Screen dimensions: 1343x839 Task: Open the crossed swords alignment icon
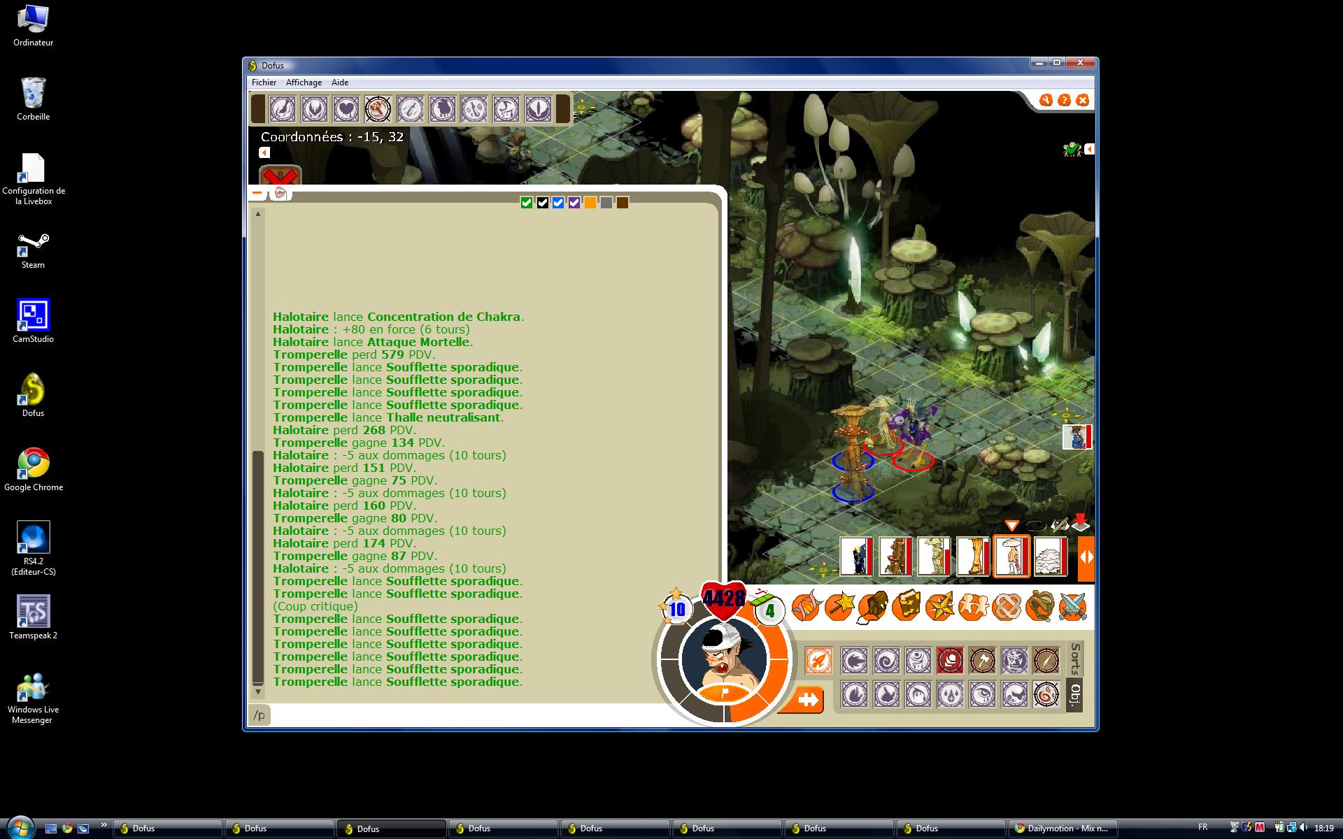click(1072, 606)
